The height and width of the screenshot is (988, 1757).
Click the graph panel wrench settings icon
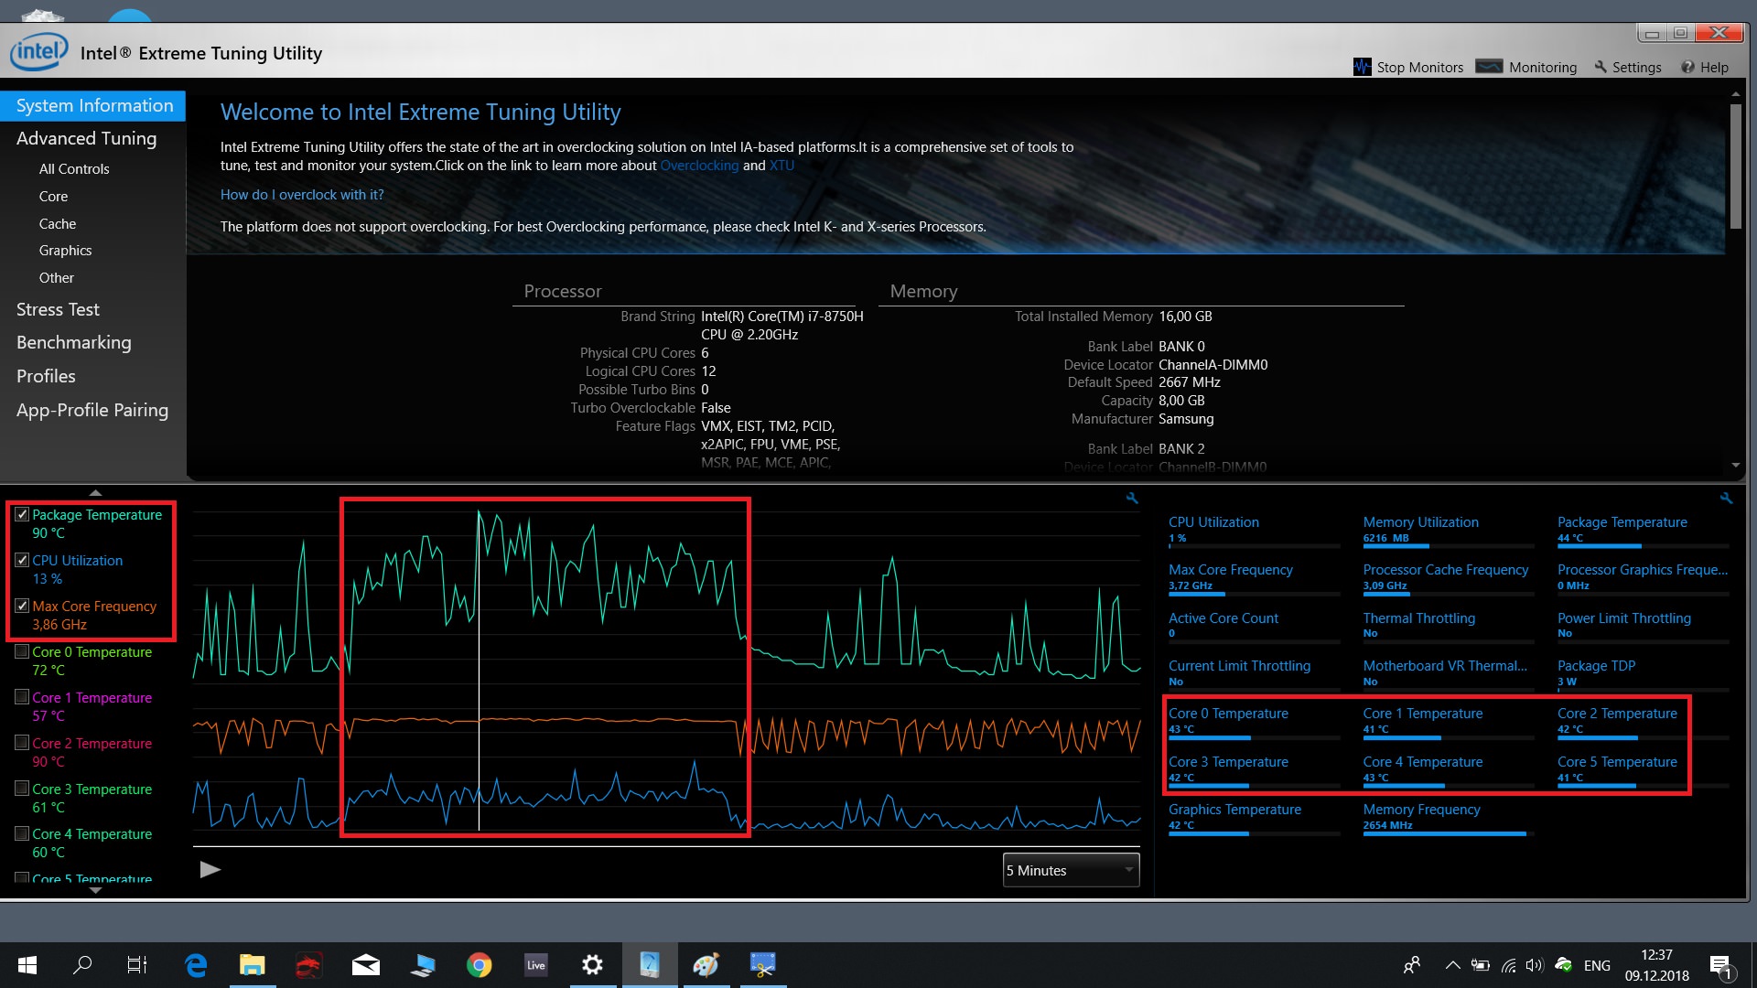tap(1132, 499)
